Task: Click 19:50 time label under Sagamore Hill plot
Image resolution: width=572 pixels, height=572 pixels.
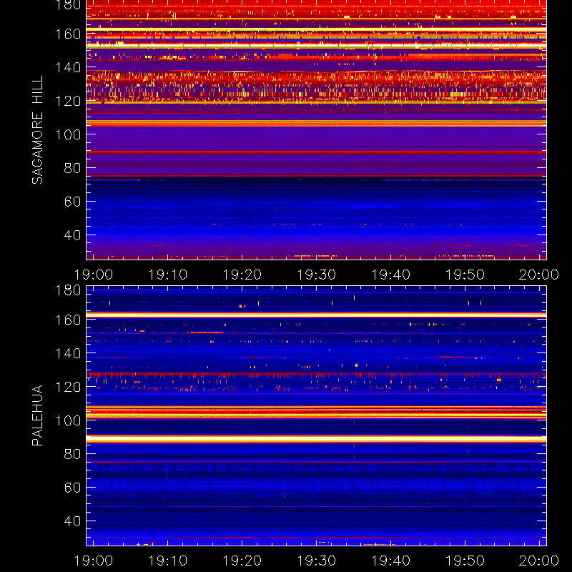Action: pos(465,275)
